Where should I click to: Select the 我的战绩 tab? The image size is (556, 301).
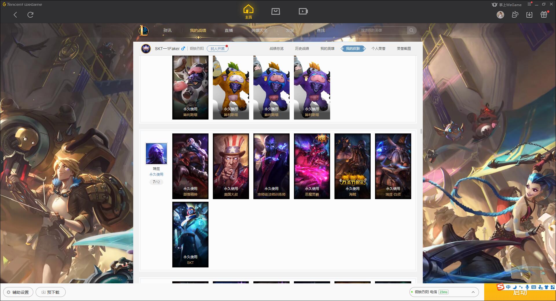(198, 30)
